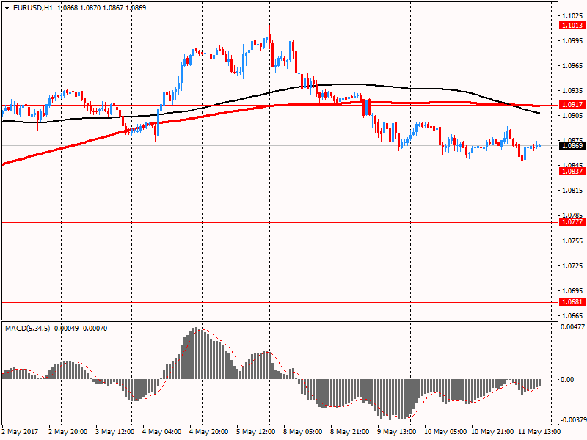Click the 8 May 05:00 time label
Viewport: 587px width, 440px height.
302,432
